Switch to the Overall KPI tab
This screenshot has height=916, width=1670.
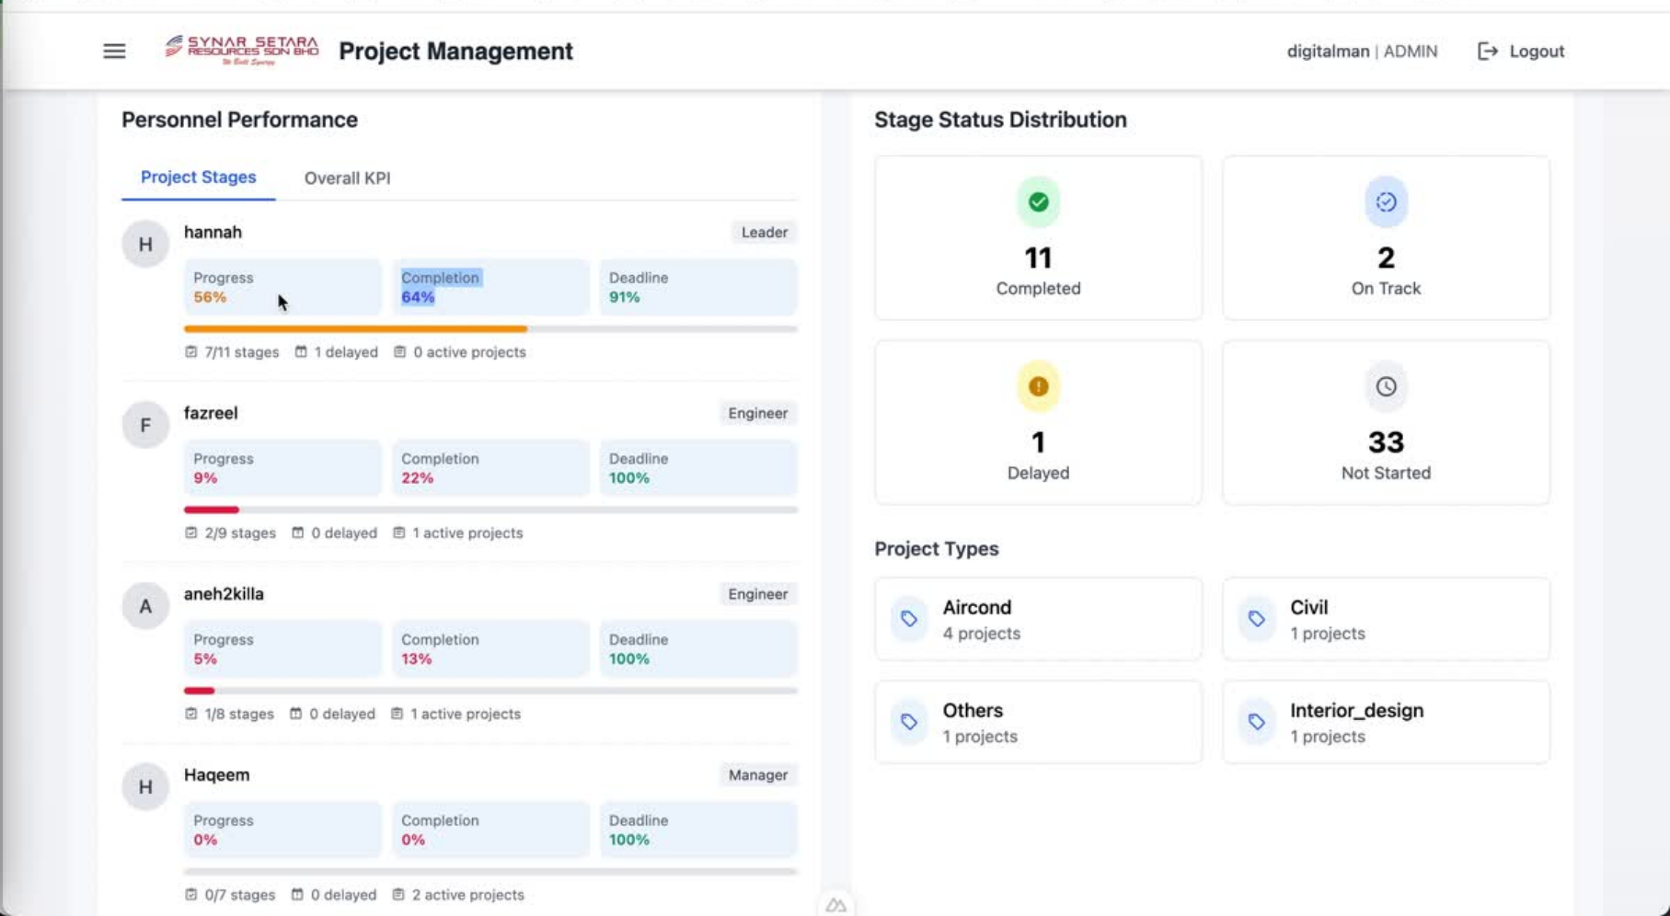coord(347,177)
